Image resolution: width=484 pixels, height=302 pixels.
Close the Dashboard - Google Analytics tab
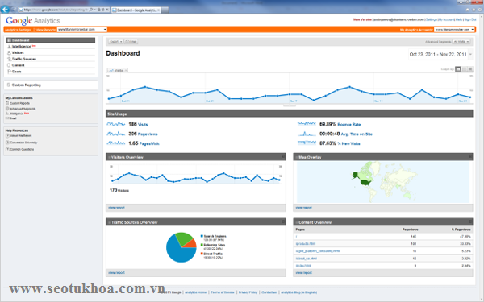pos(159,10)
